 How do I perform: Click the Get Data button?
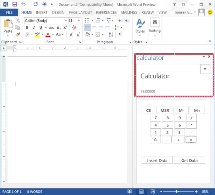[x=190, y=160]
